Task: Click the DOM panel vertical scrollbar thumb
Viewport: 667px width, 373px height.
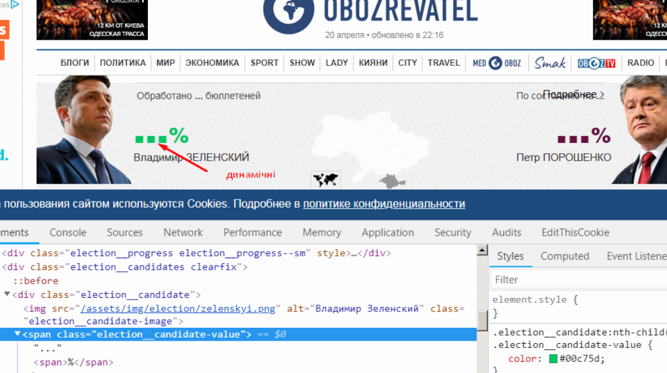Action: (482, 320)
